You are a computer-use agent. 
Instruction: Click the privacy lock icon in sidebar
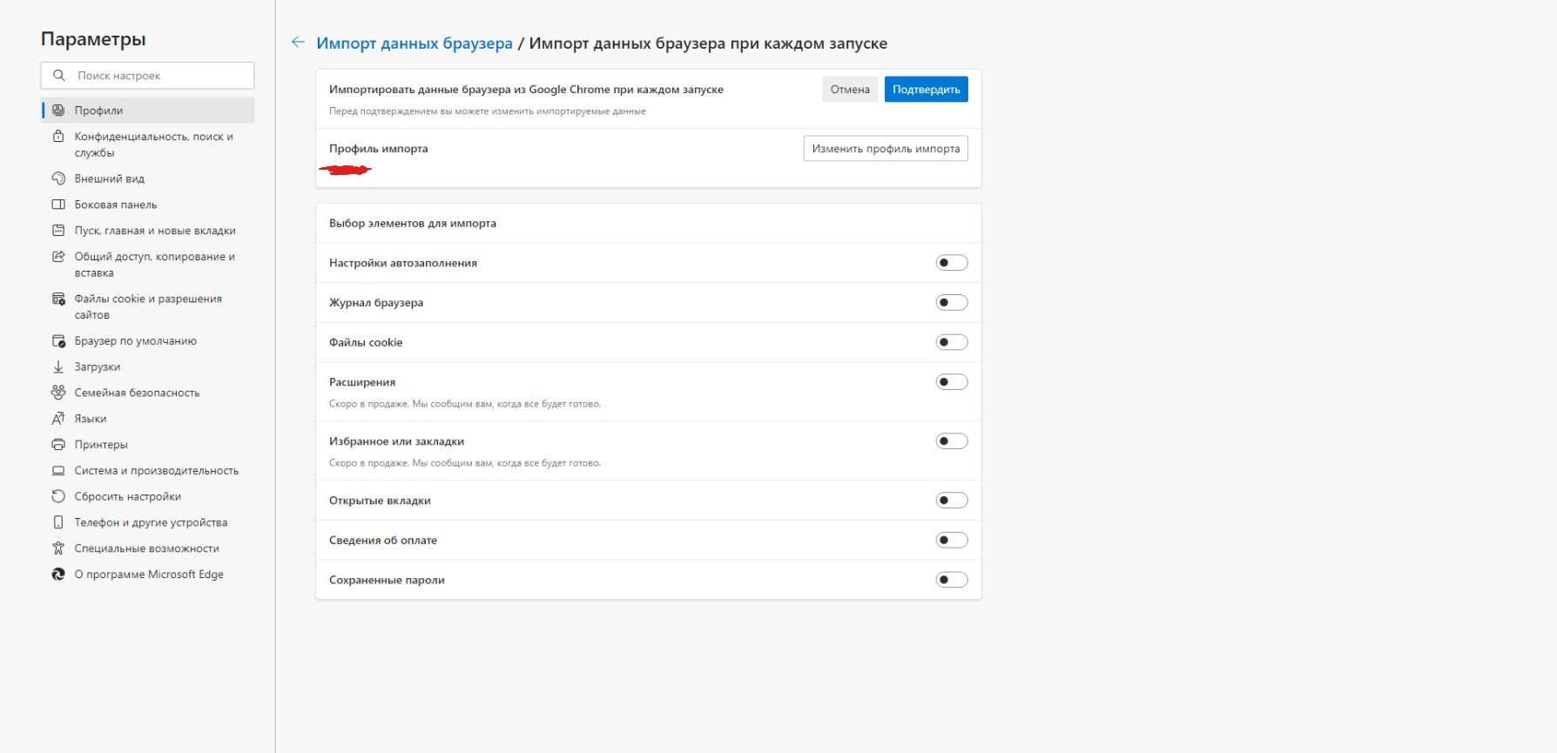click(58, 137)
